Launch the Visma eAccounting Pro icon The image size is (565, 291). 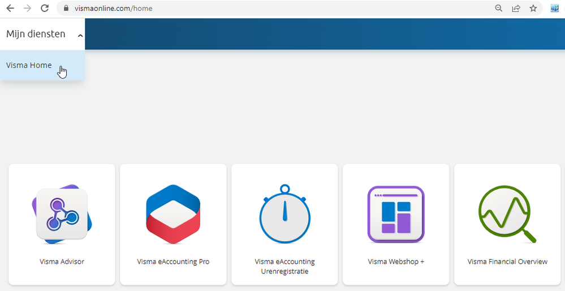pos(173,214)
